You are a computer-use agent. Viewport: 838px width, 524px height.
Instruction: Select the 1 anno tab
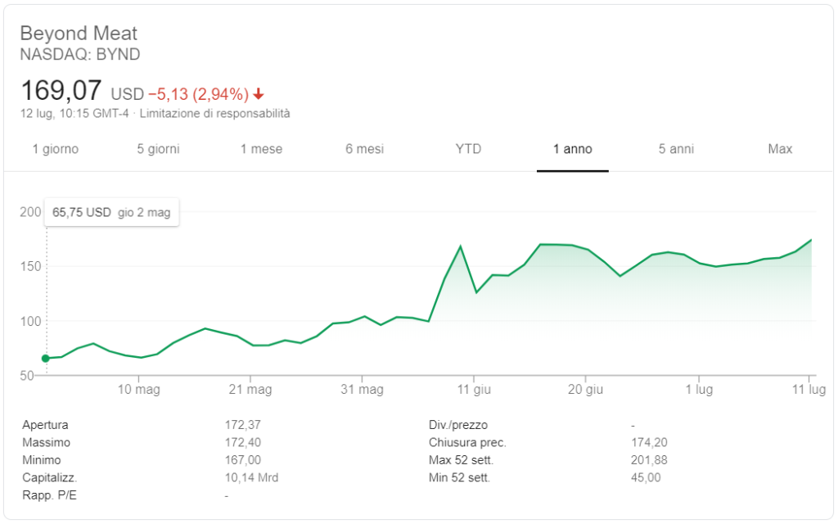pyautogui.click(x=572, y=149)
